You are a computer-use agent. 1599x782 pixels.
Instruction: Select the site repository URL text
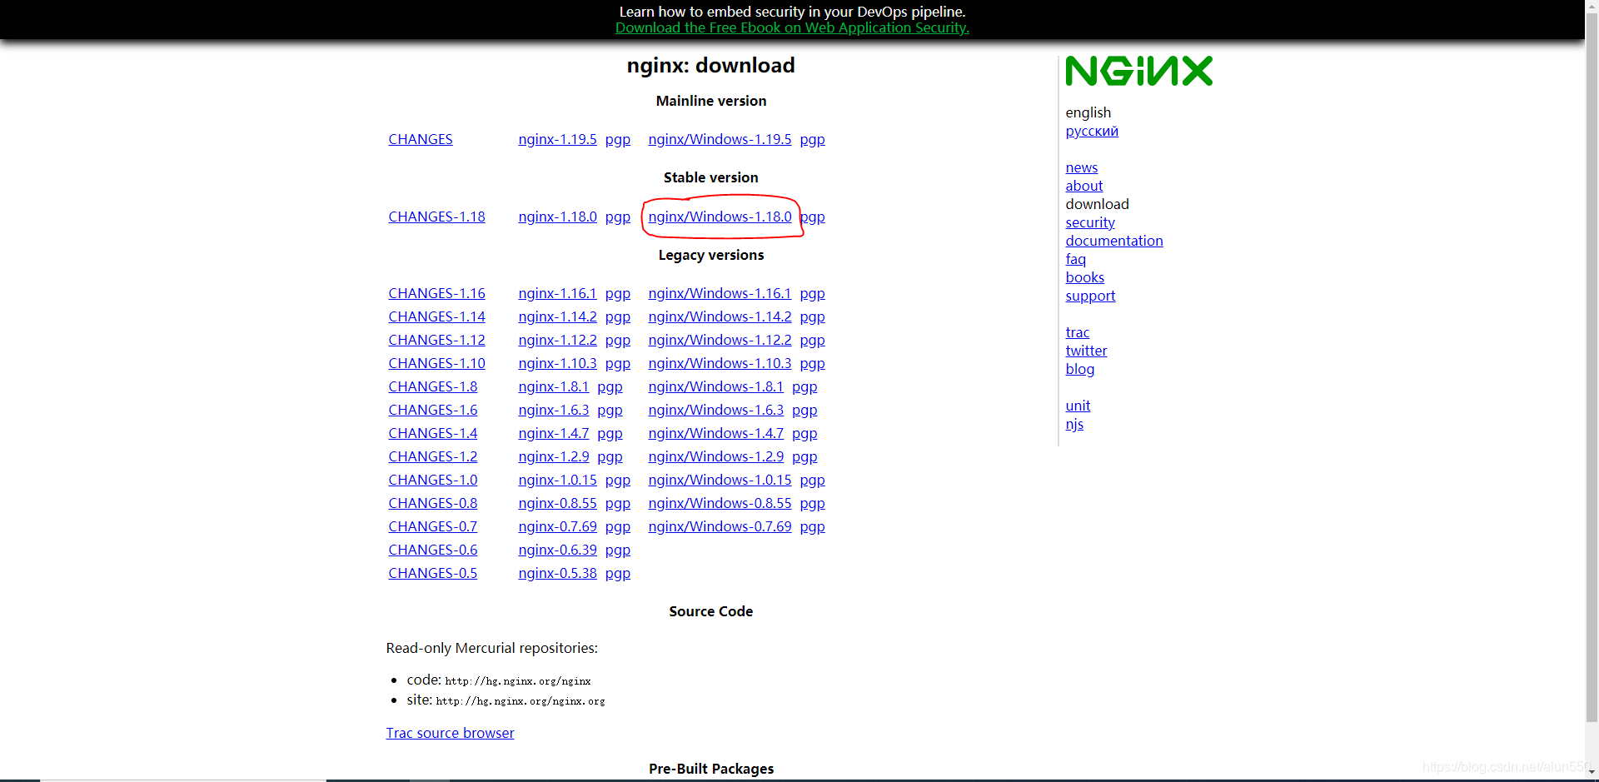click(521, 701)
